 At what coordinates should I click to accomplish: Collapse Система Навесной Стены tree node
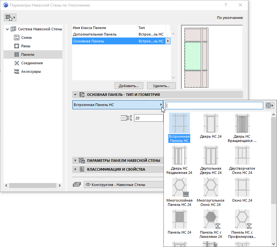[7, 29]
